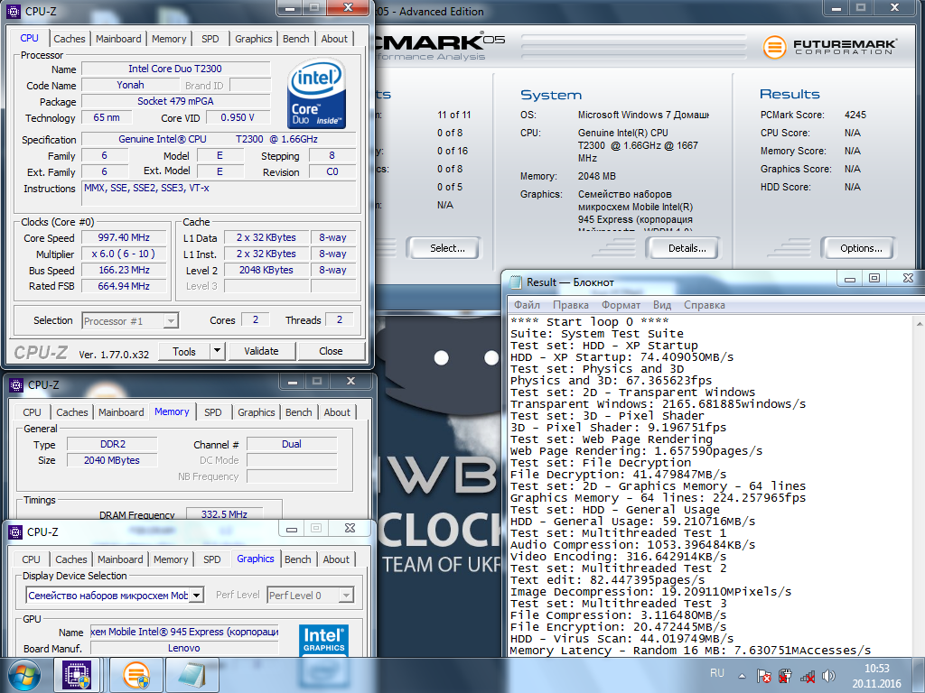Open the Tools dropdown arrow in CPU-Z
Screen dimensions: 925x693
click(x=217, y=351)
